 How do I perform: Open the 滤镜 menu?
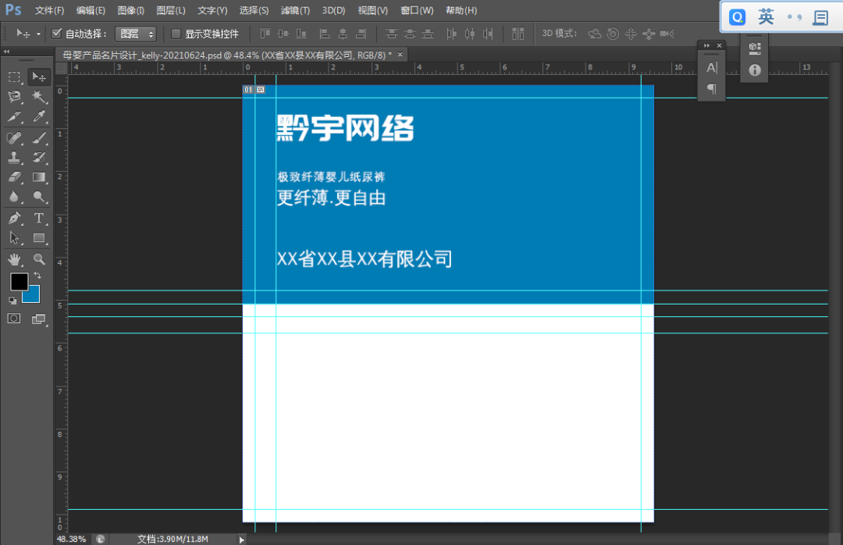pyautogui.click(x=295, y=10)
